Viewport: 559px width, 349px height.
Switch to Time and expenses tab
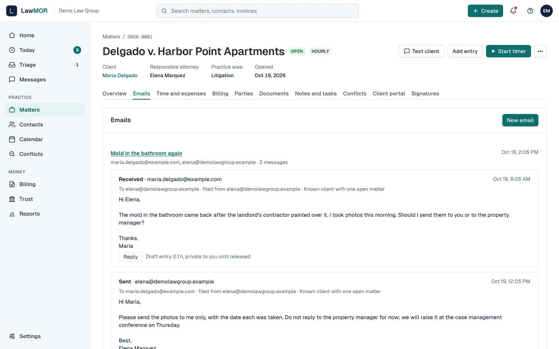tap(181, 94)
